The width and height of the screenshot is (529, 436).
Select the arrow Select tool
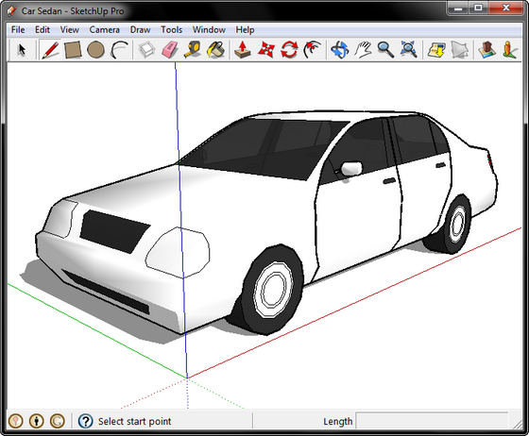pos(22,50)
